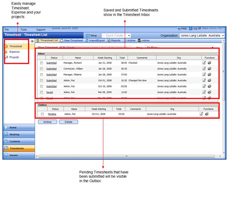Click the Log Off icon
The width and height of the screenshot is (228, 197).
pos(190,28)
